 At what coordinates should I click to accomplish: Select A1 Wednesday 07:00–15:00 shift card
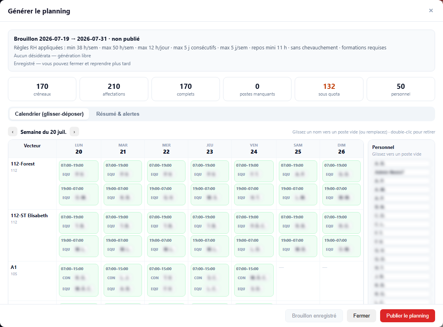pos(167,280)
